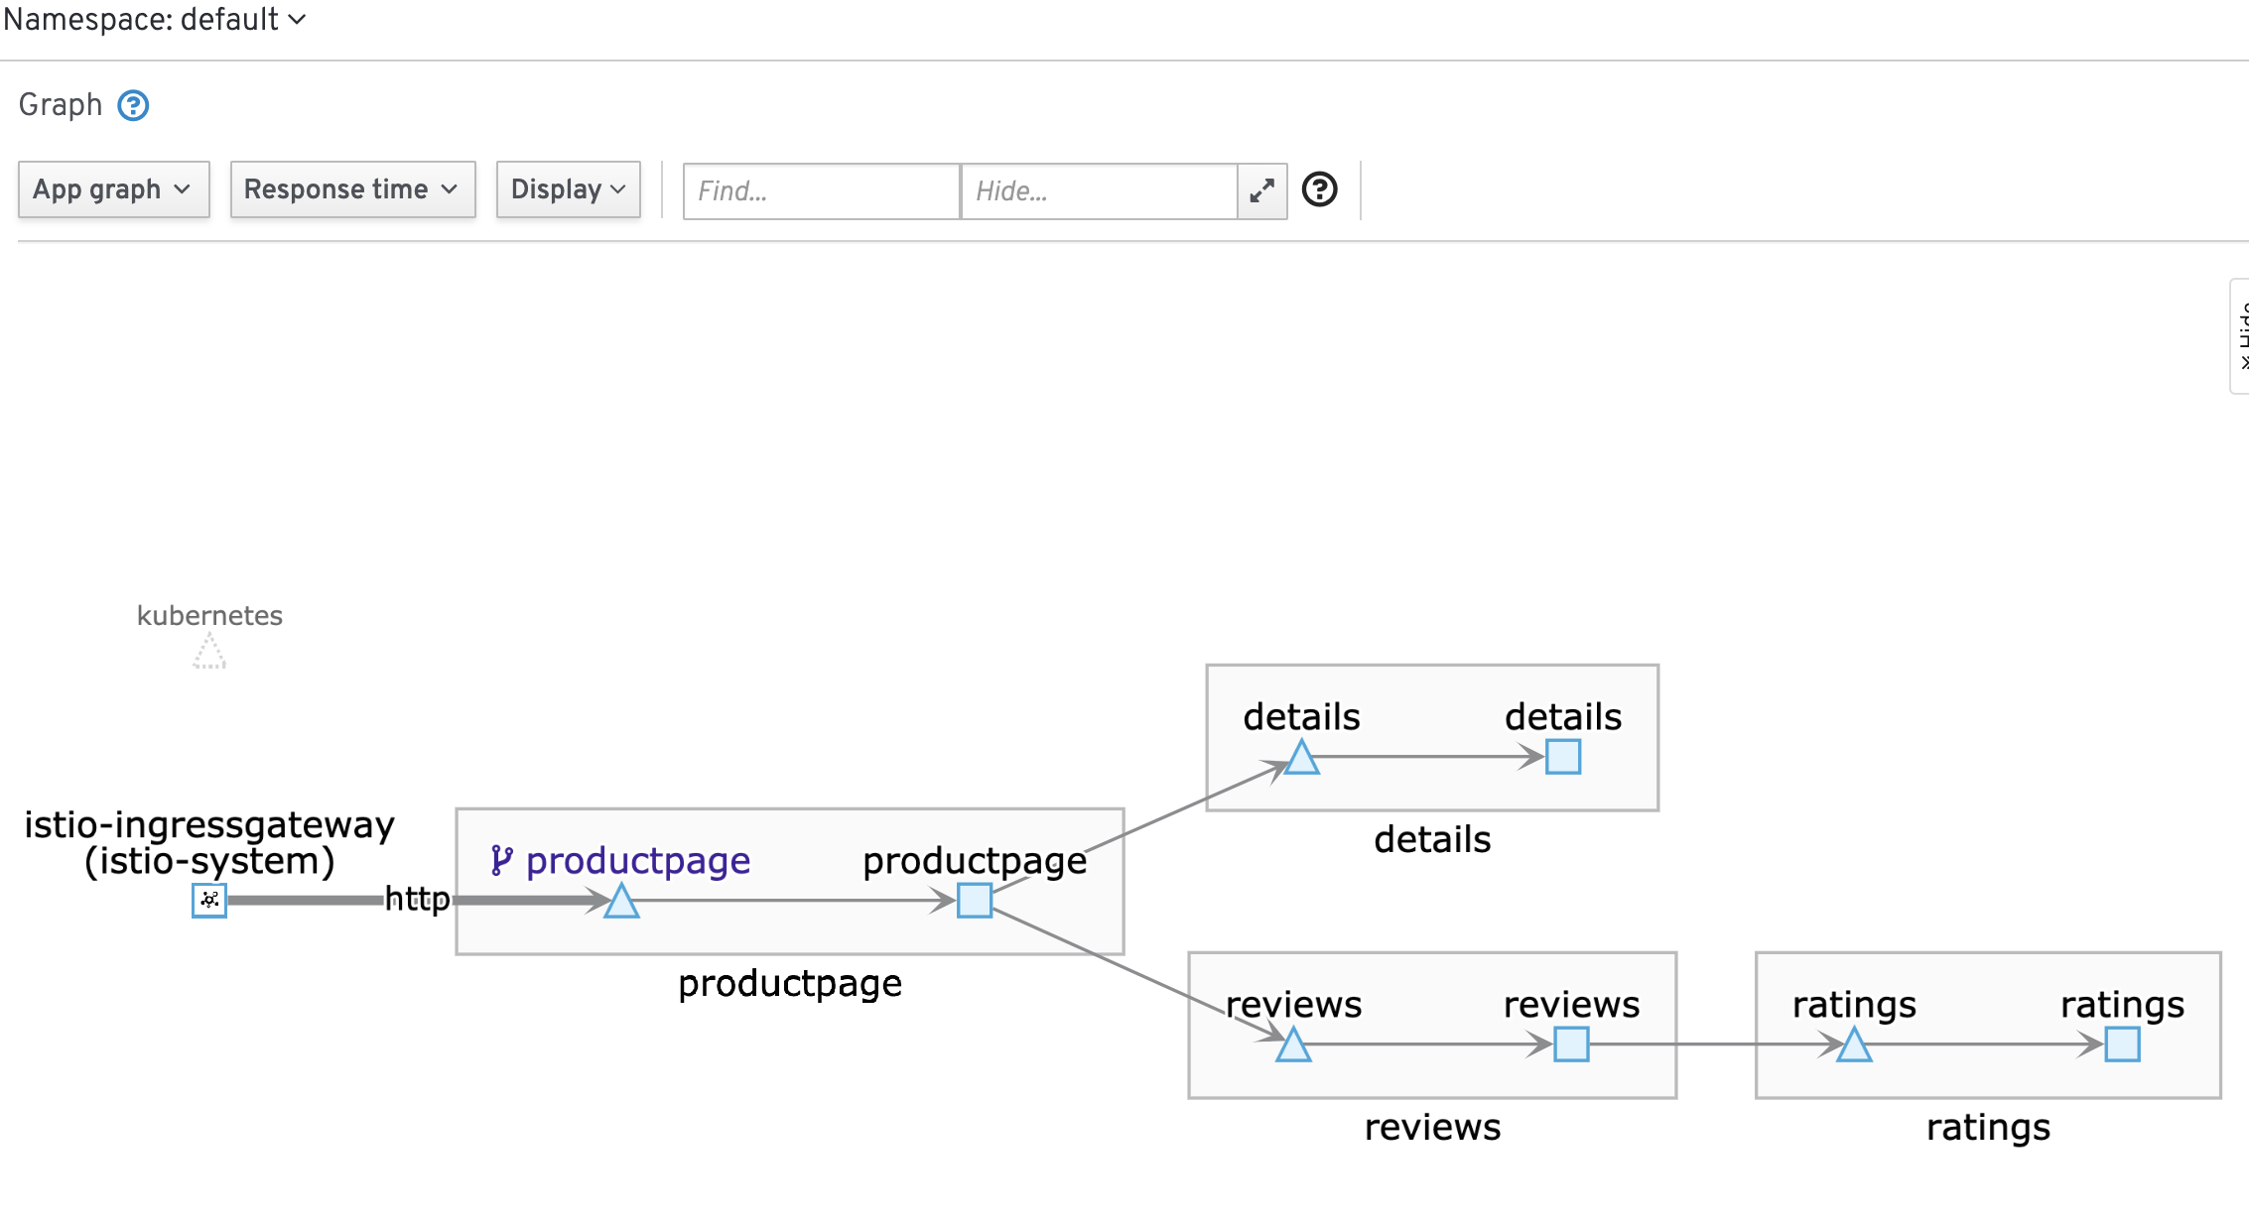Image resolution: width=2249 pixels, height=1230 pixels.
Task: Open the Namespace: default dropdown
Action: (x=154, y=19)
